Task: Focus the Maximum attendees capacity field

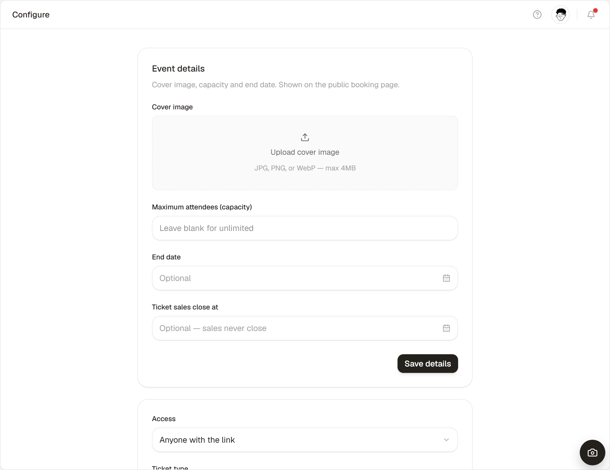Action: pos(305,228)
